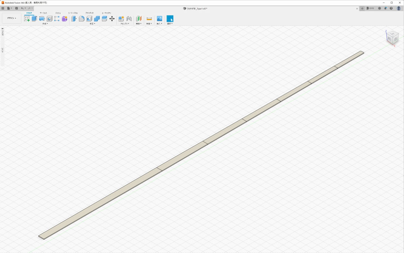Screen dimensions: 404x253
Task: Open the Help question mark menu
Action: tap(391, 8)
